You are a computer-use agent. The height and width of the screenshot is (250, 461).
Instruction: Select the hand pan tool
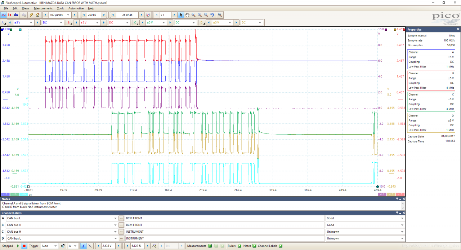coord(187,15)
